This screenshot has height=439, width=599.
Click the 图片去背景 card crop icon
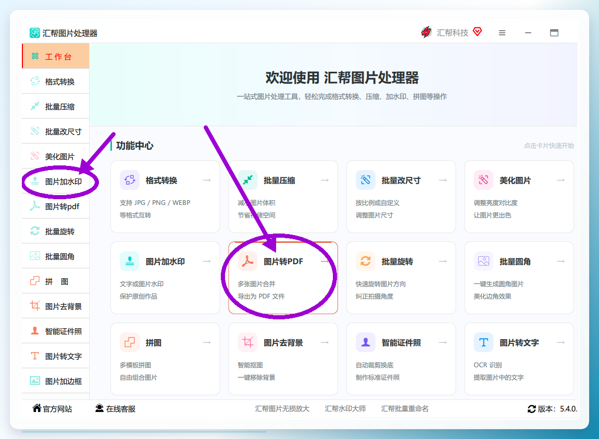(x=247, y=342)
